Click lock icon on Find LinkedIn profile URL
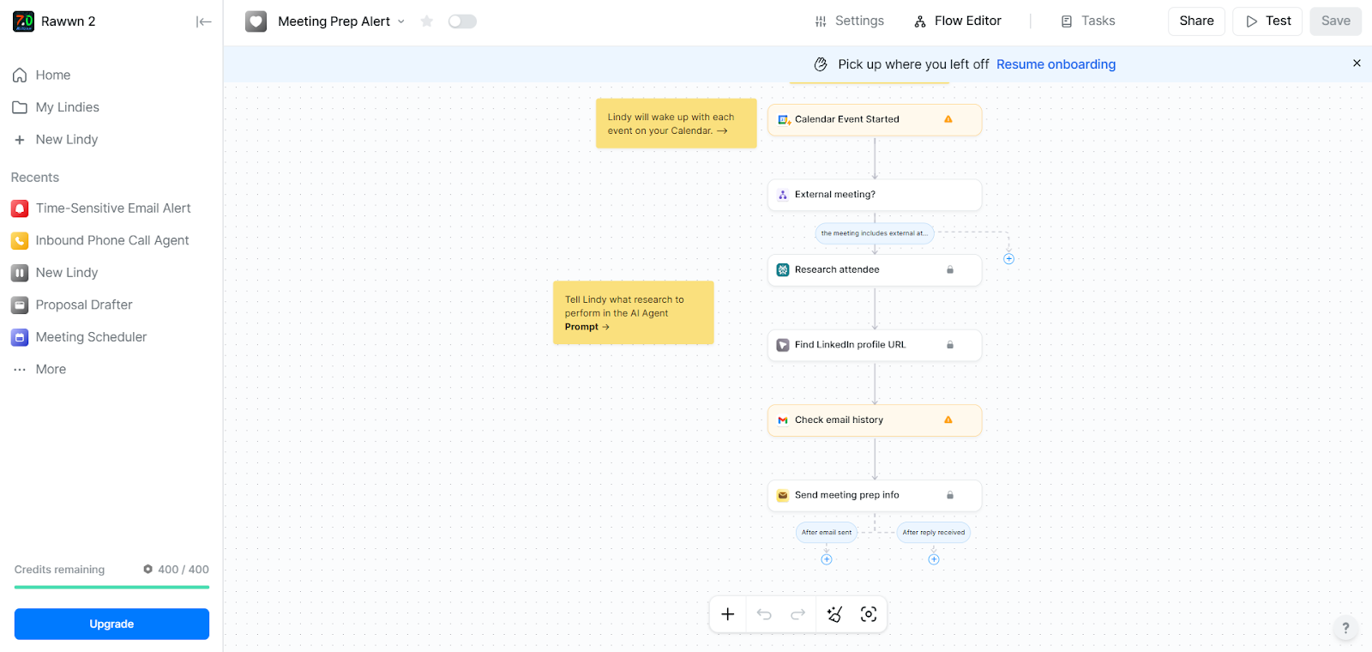The height and width of the screenshot is (652, 1372). click(949, 345)
